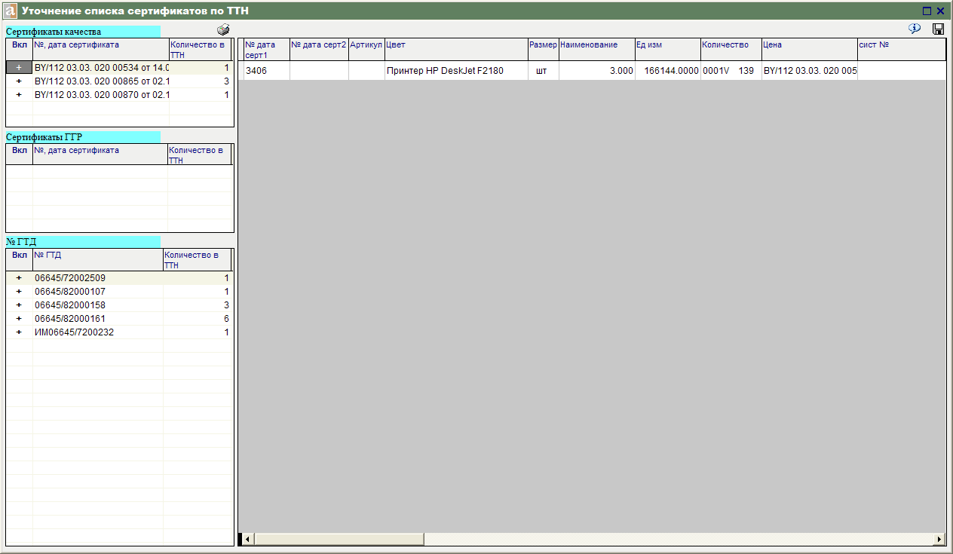Image resolution: width=953 pixels, height=554 pixels.
Task: Close the certificate window
Action: click(940, 11)
